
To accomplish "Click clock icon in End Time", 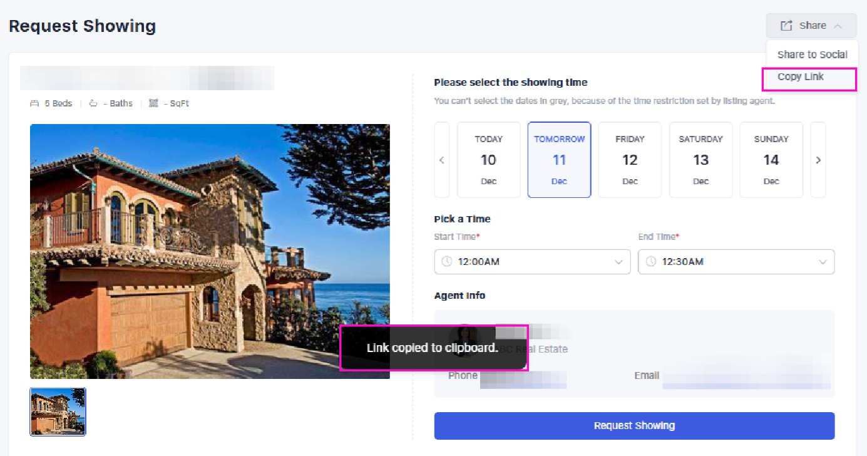I will coord(650,262).
